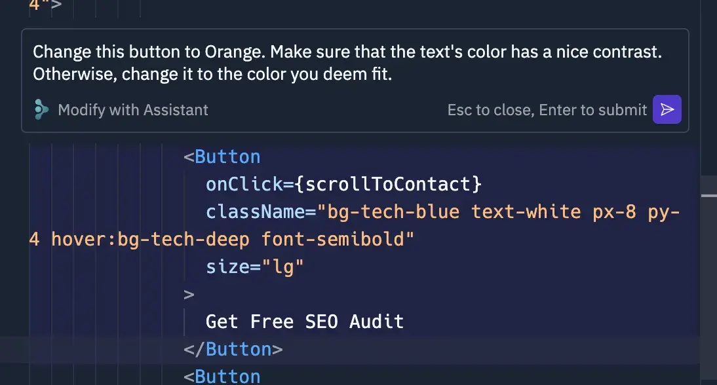717x385 pixels.
Task: Place cursor on hover:bg-tech-deep class
Action: 150,240
